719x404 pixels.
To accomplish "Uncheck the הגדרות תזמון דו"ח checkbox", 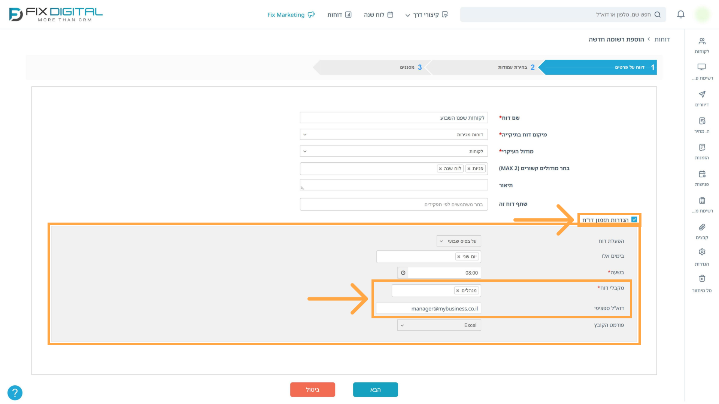I will click(634, 220).
